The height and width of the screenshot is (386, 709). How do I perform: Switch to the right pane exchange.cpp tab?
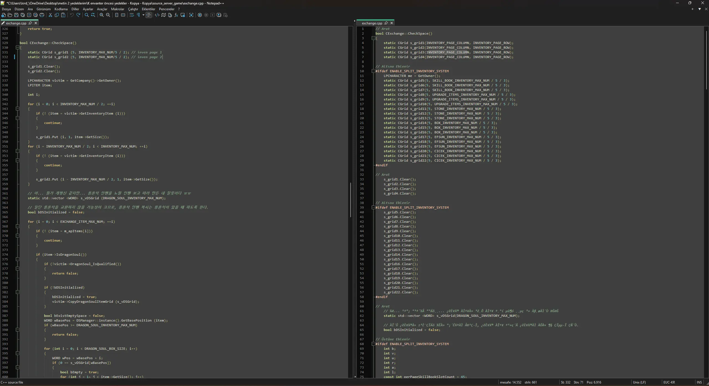[372, 23]
